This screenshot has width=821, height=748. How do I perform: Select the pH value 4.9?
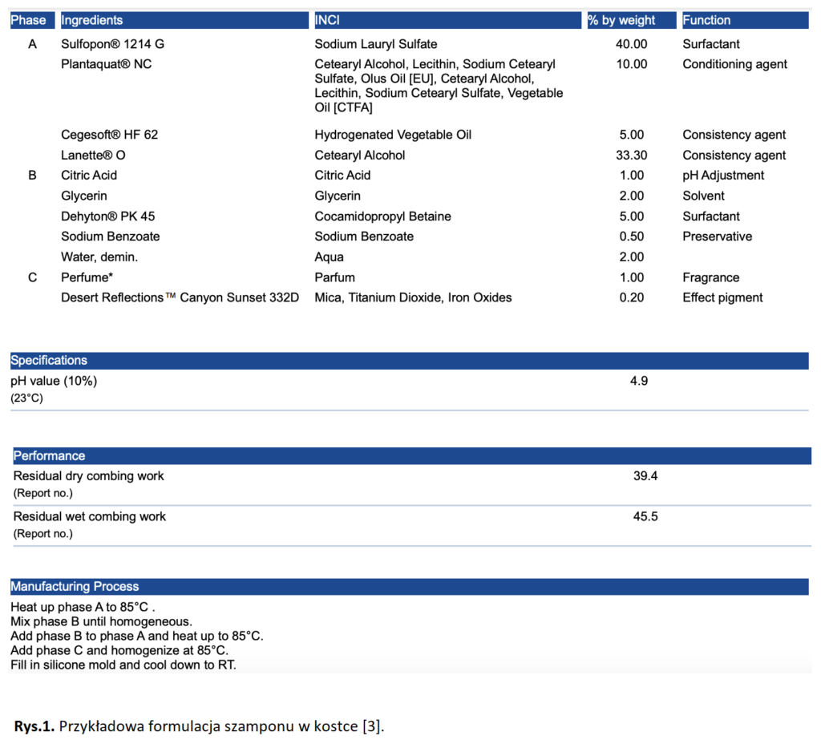pyautogui.click(x=639, y=381)
